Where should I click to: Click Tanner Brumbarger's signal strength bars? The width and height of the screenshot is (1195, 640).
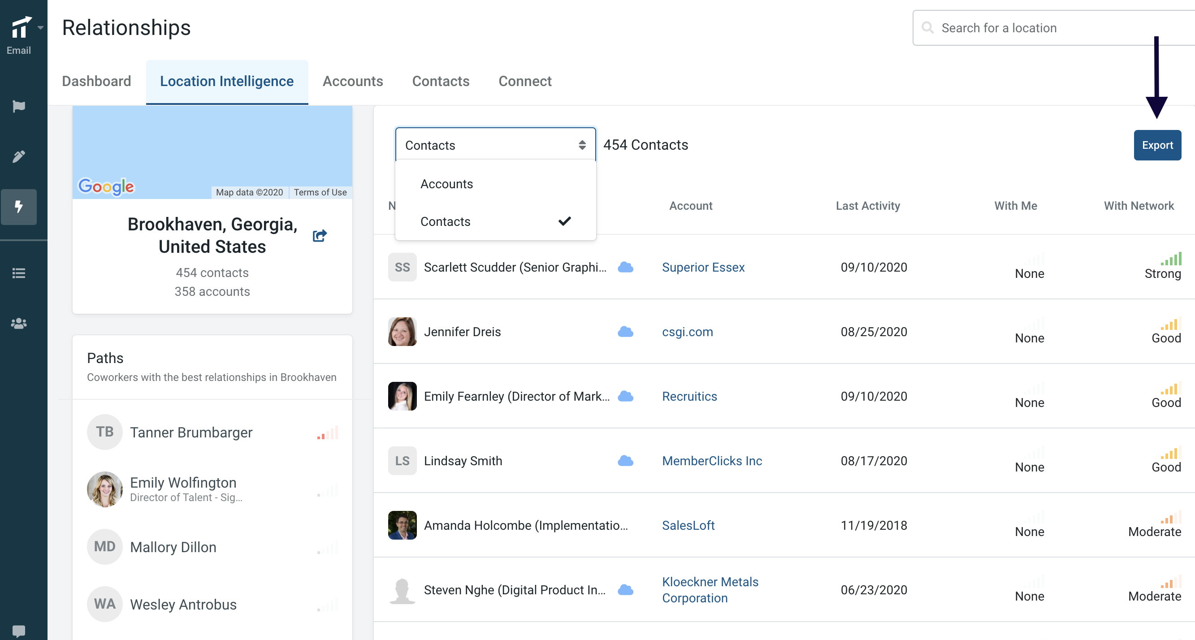(328, 432)
